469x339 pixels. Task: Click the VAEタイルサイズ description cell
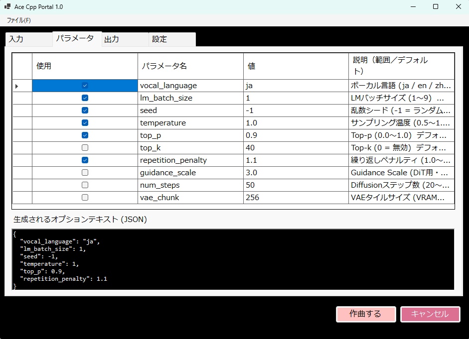pos(401,198)
